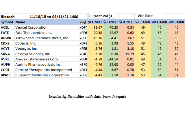Click the Win Rate text box
185x115 pixels.
(150, 16)
